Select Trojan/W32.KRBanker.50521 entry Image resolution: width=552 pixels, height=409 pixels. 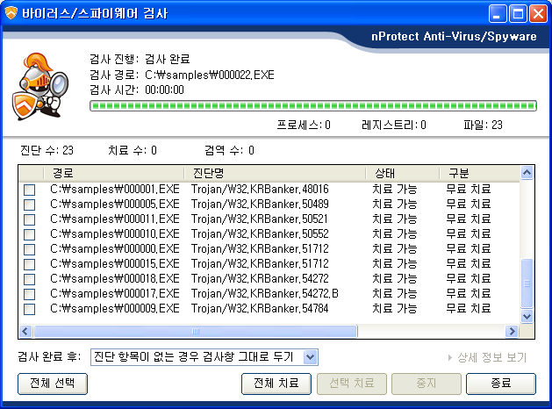tap(260, 219)
